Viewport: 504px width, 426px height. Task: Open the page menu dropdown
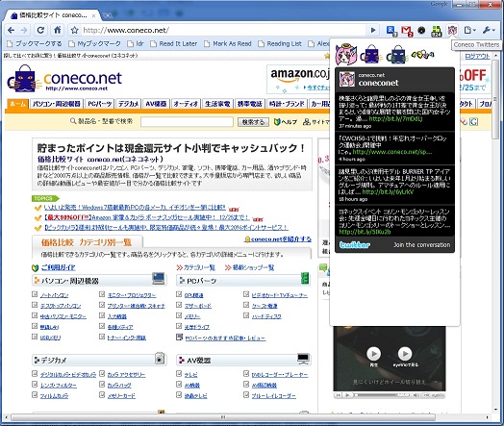[469, 30]
